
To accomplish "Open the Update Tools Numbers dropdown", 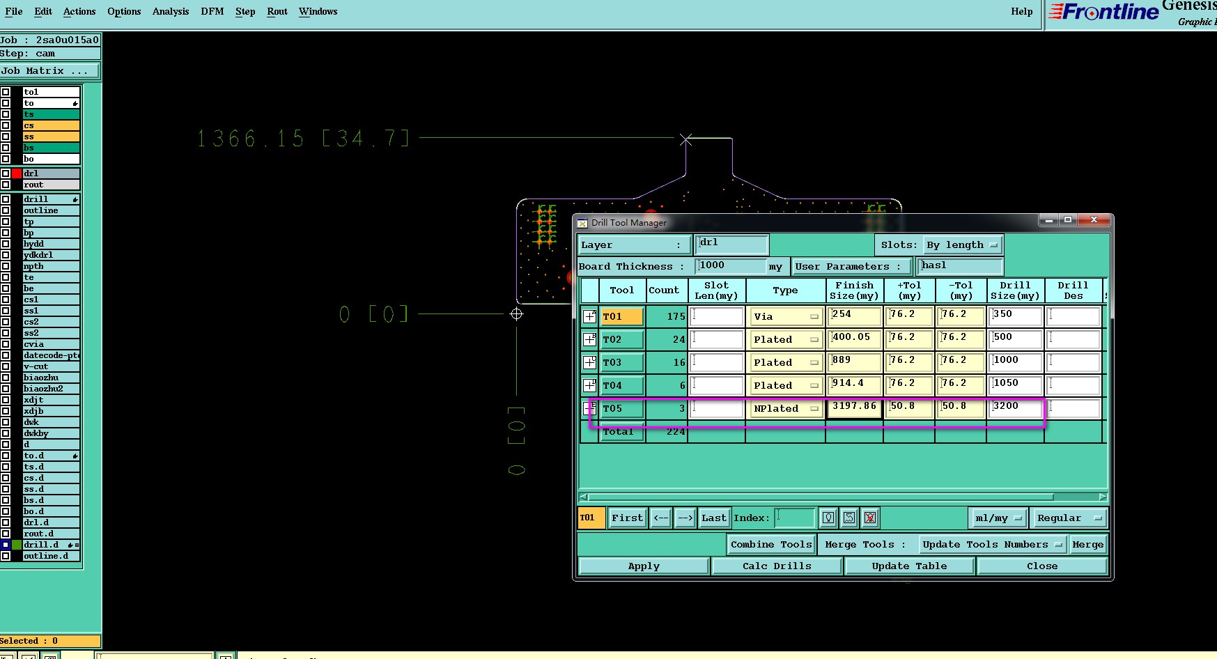I will [991, 545].
